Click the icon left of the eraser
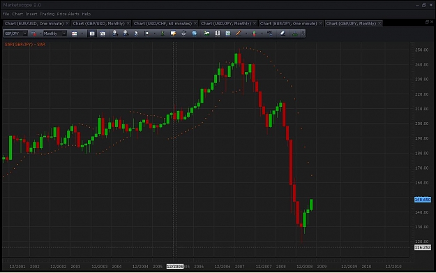The height and width of the screenshot is (273, 436). [269, 34]
